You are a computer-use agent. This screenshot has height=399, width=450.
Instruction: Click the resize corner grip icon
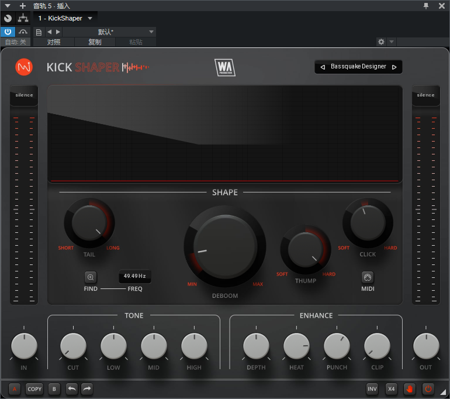tap(444, 391)
